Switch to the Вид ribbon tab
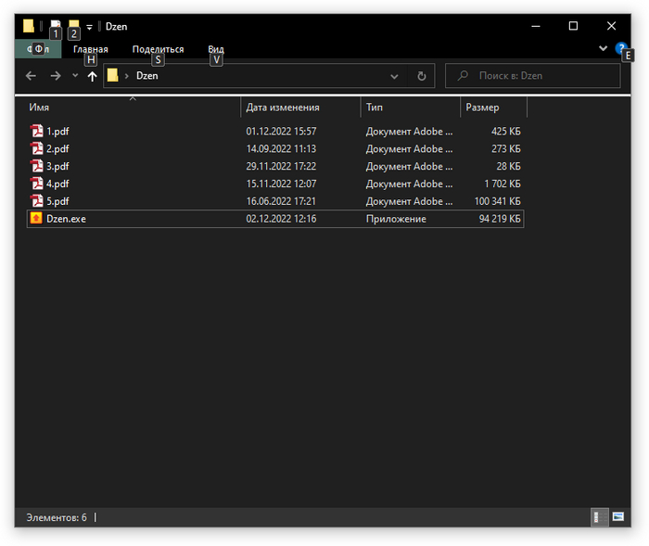The image size is (649, 546). (x=215, y=49)
